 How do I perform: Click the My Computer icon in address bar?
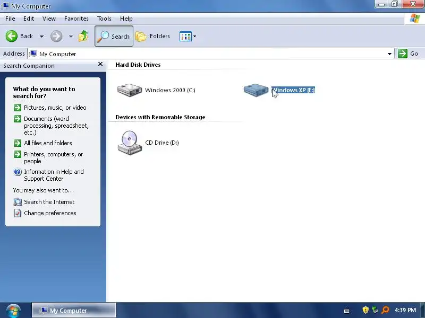(33, 54)
